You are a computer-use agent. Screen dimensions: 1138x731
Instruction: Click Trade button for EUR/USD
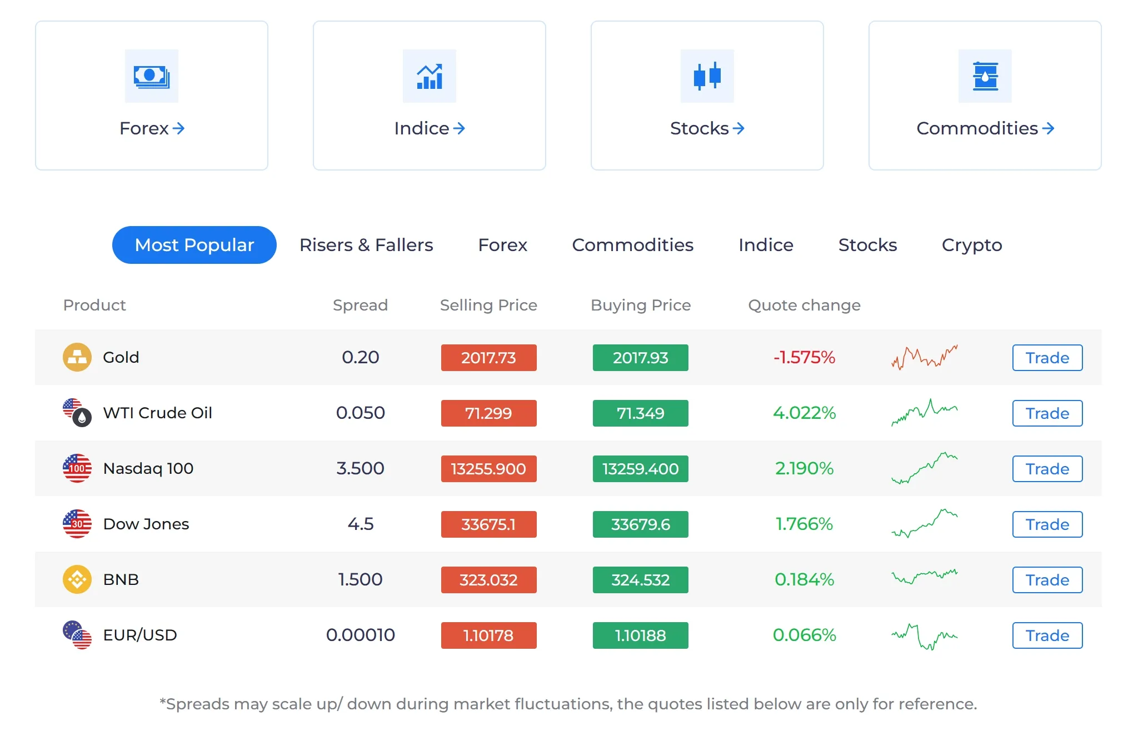click(x=1047, y=635)
